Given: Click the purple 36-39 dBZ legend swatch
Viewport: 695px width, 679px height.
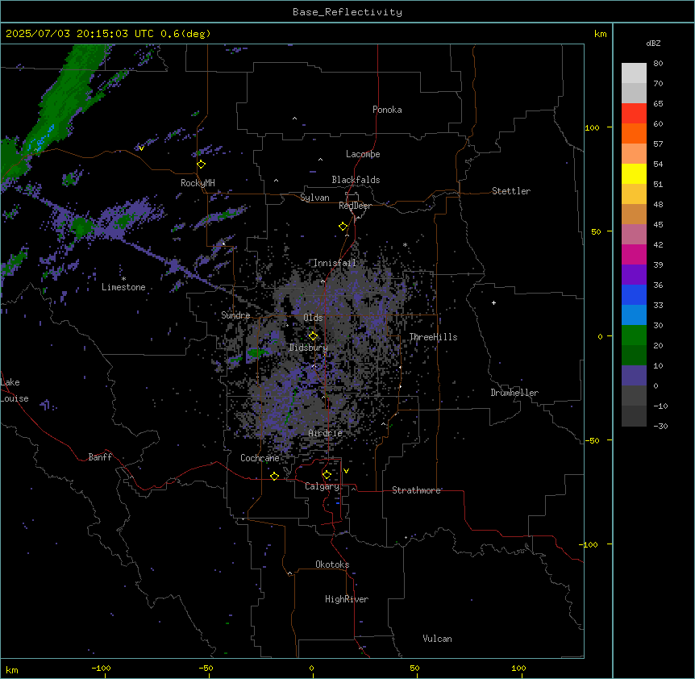Looking at the screenshot, I should coord(634,275).
